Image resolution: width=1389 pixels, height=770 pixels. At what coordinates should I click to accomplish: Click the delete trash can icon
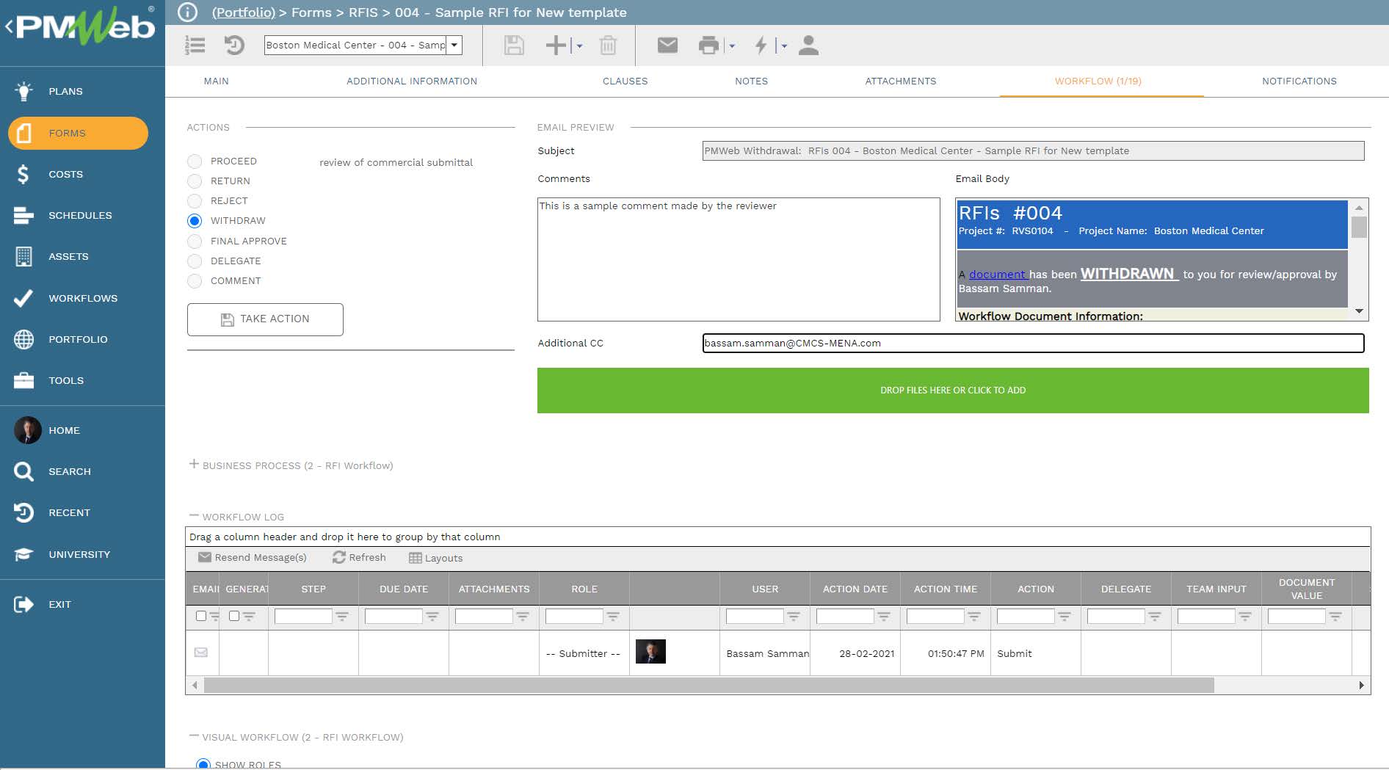pyautogui.click(x=608, y=46)
